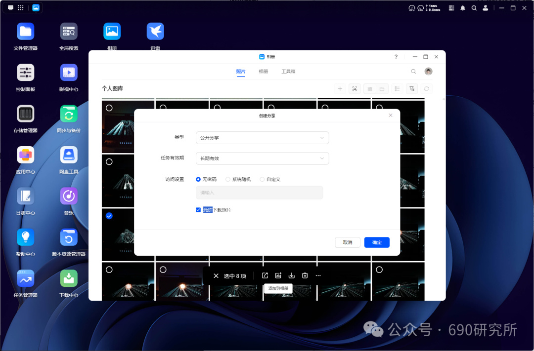Switch to folder view in gallery toolbar
The image size is (534, 351).
point(382,89)
